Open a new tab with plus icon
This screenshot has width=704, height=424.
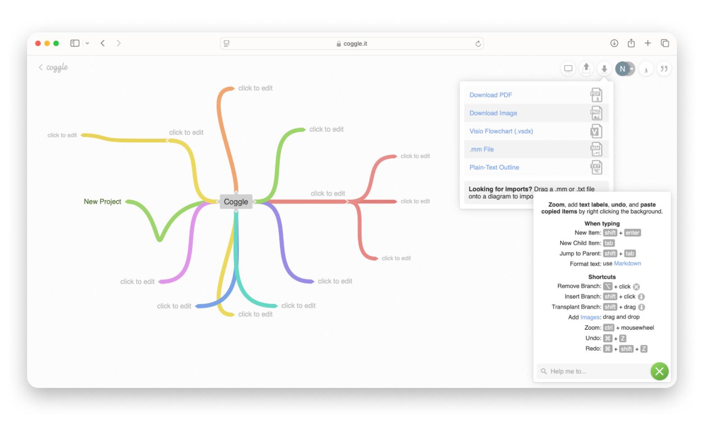[648, 43]
